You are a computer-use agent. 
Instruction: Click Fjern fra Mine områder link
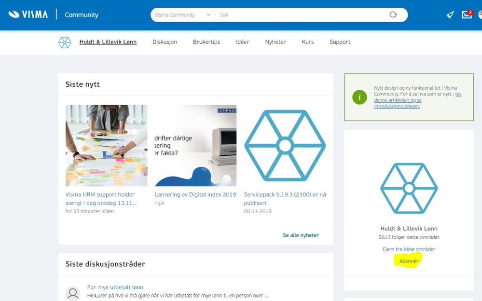click(409, 249)
